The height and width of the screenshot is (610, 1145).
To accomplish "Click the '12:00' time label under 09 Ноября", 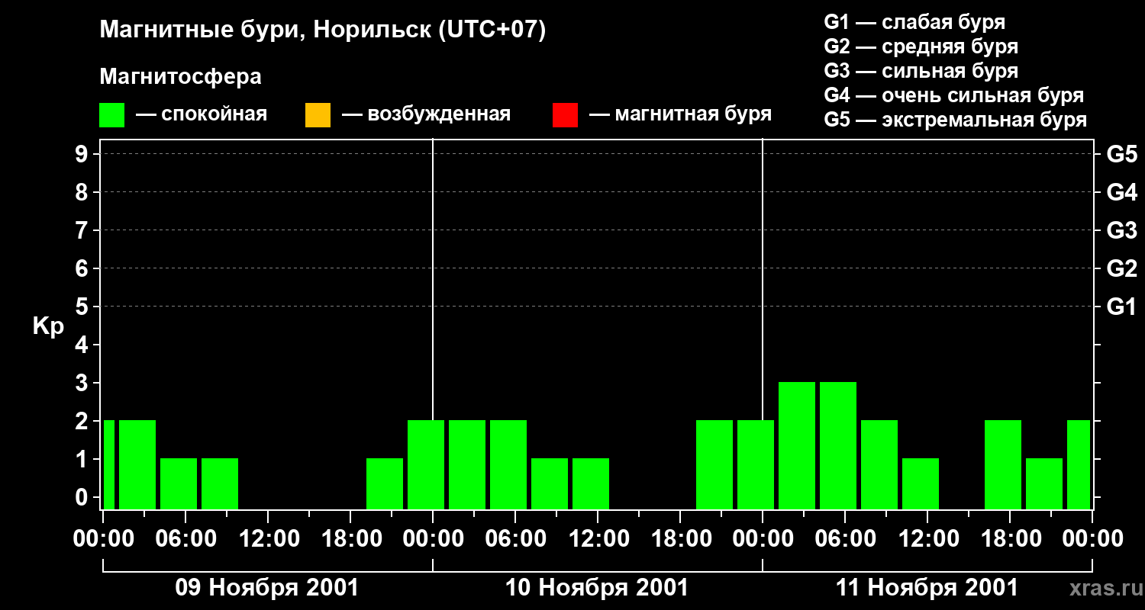I will click(x=268, y=539).
